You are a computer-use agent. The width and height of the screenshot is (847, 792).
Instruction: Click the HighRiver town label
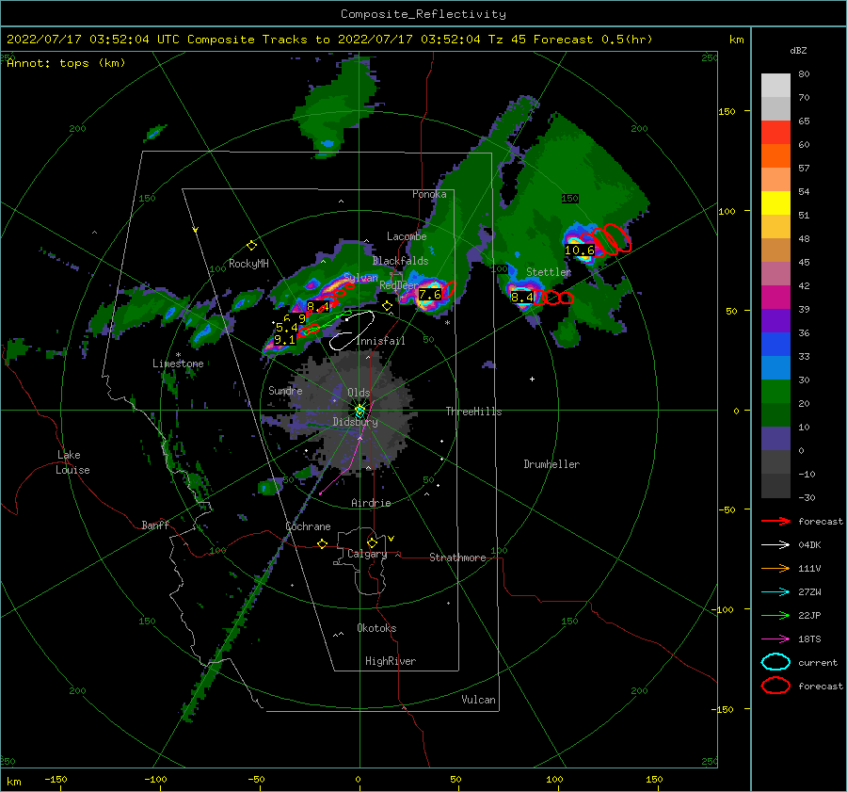pos(391,661)
